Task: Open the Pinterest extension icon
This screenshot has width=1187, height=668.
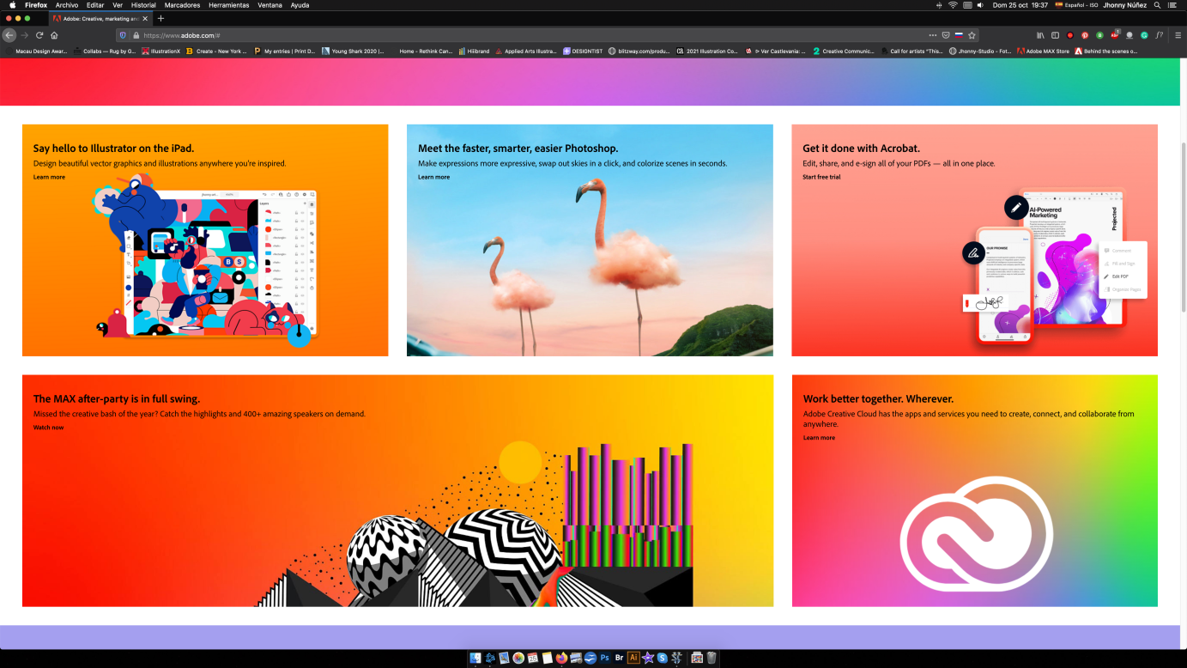Action: pos(1085,35)
